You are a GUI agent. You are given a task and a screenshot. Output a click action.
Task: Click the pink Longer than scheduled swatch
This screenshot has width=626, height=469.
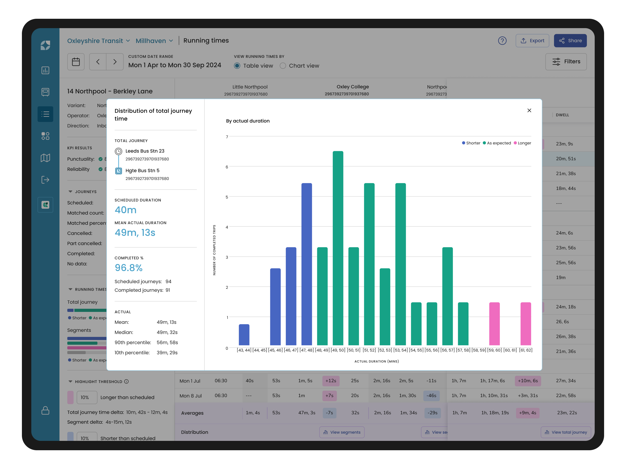click(70, 397)
